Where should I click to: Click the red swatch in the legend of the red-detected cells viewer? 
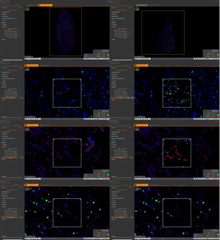pos(218,176)
